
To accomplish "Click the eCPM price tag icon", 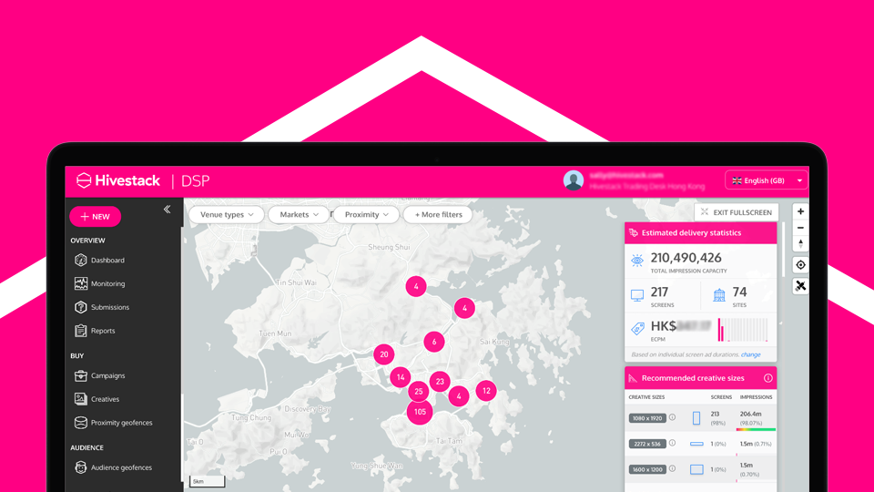I will tap(637, 329).
